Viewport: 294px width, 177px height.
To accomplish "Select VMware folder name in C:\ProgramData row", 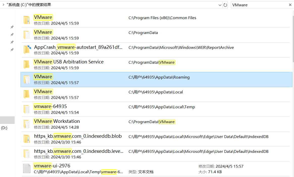I will tap(43, 32).
